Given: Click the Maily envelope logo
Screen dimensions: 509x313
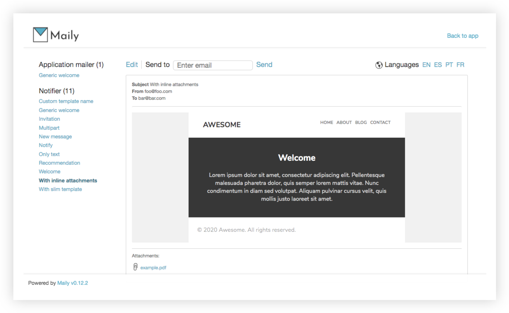Looking at the screenshot, I should pos(56,35).
